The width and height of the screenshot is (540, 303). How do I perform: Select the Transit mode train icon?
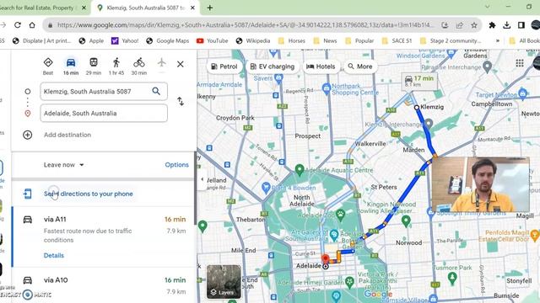94,66
